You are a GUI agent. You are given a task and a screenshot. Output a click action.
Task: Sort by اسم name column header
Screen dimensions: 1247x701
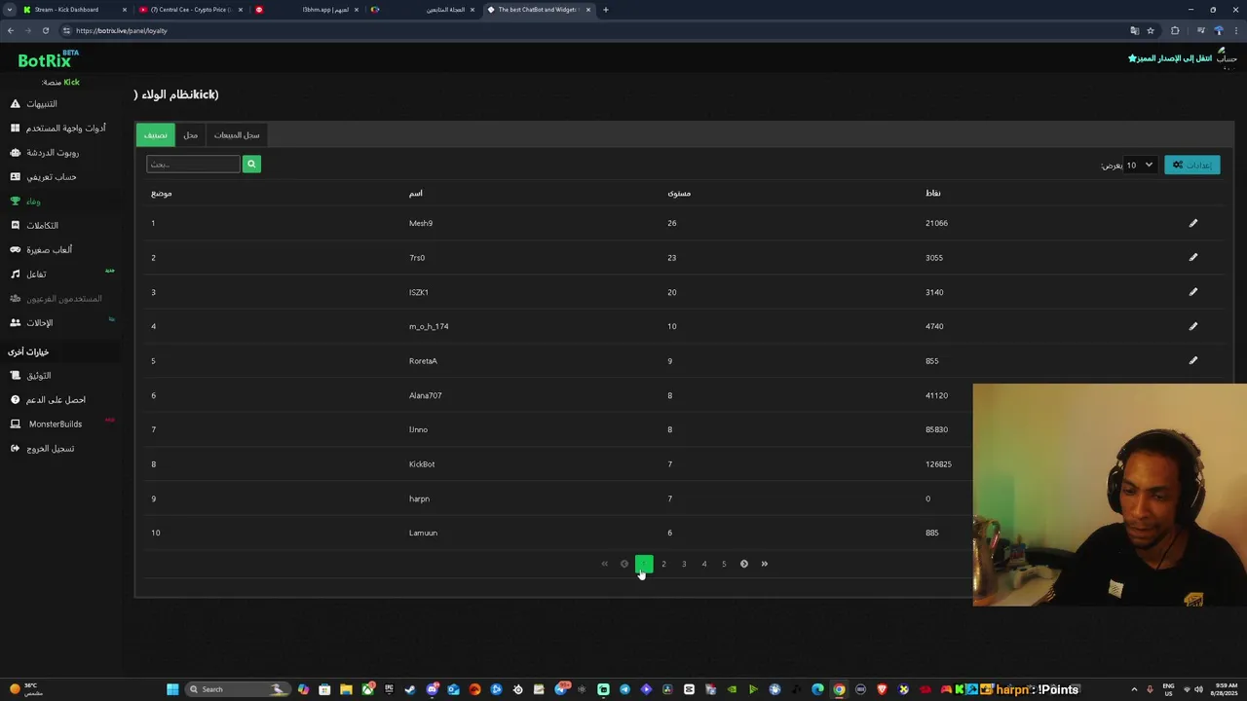click(416, 193)
